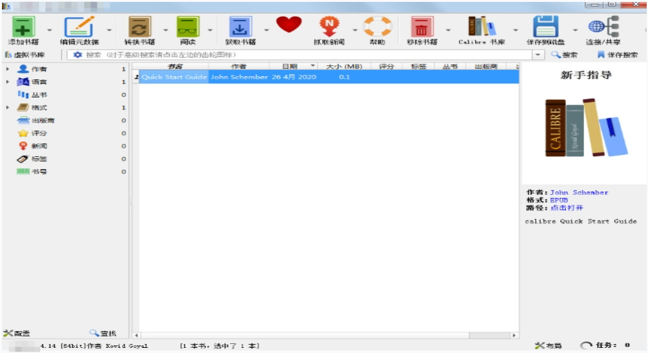
Task: Click the Help (帮助) lifebuoy icon
Action: [x=378, y=27]
